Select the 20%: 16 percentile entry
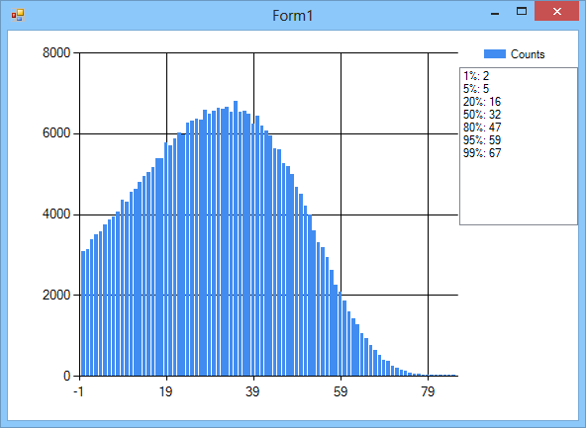 (482, 102)
